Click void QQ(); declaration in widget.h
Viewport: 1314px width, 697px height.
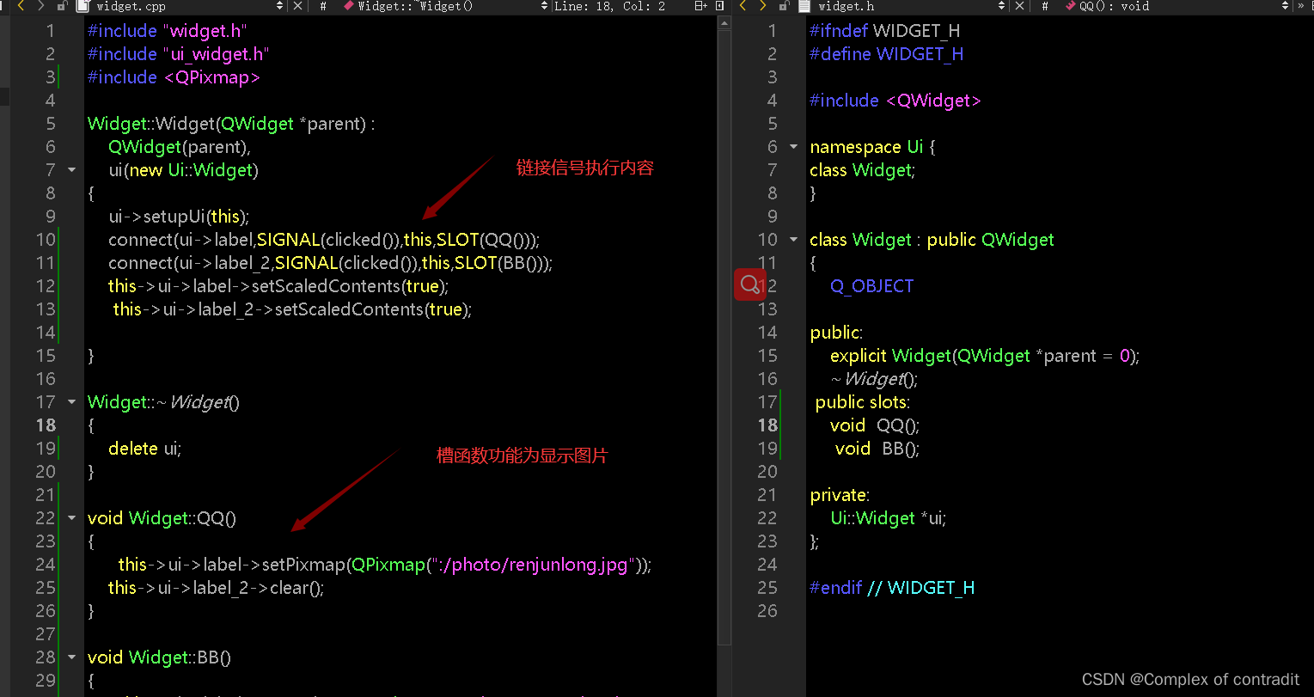pos(875,425)
